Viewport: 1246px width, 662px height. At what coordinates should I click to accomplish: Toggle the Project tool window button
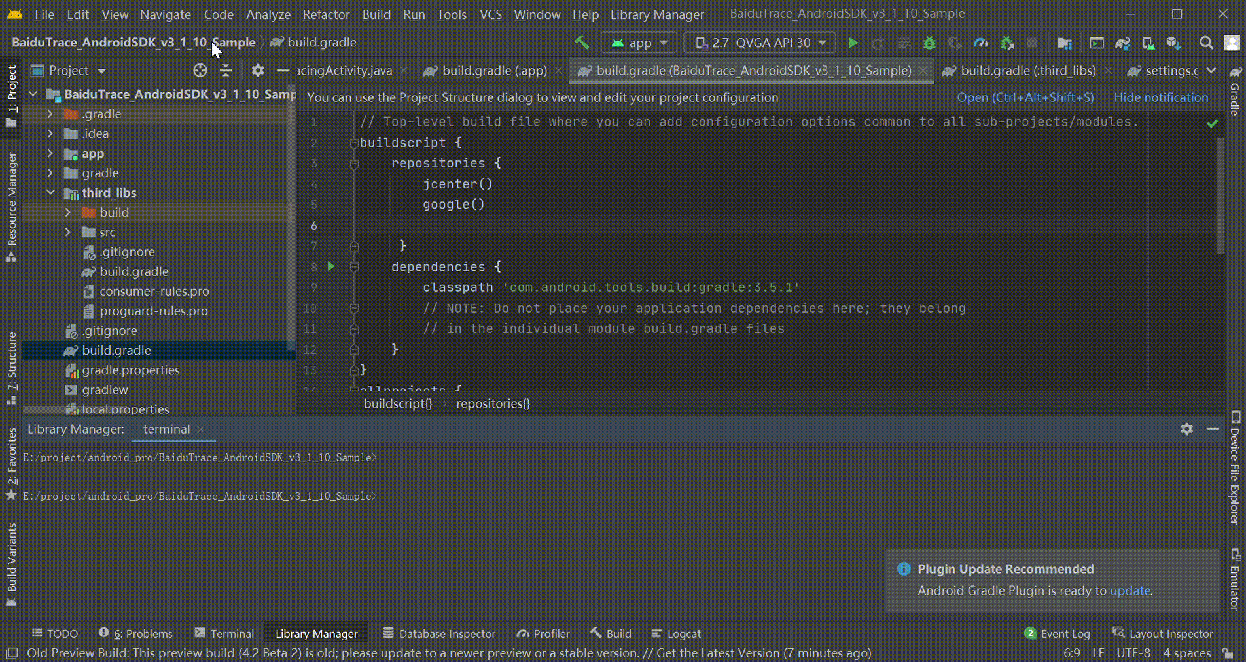point(11,97)
